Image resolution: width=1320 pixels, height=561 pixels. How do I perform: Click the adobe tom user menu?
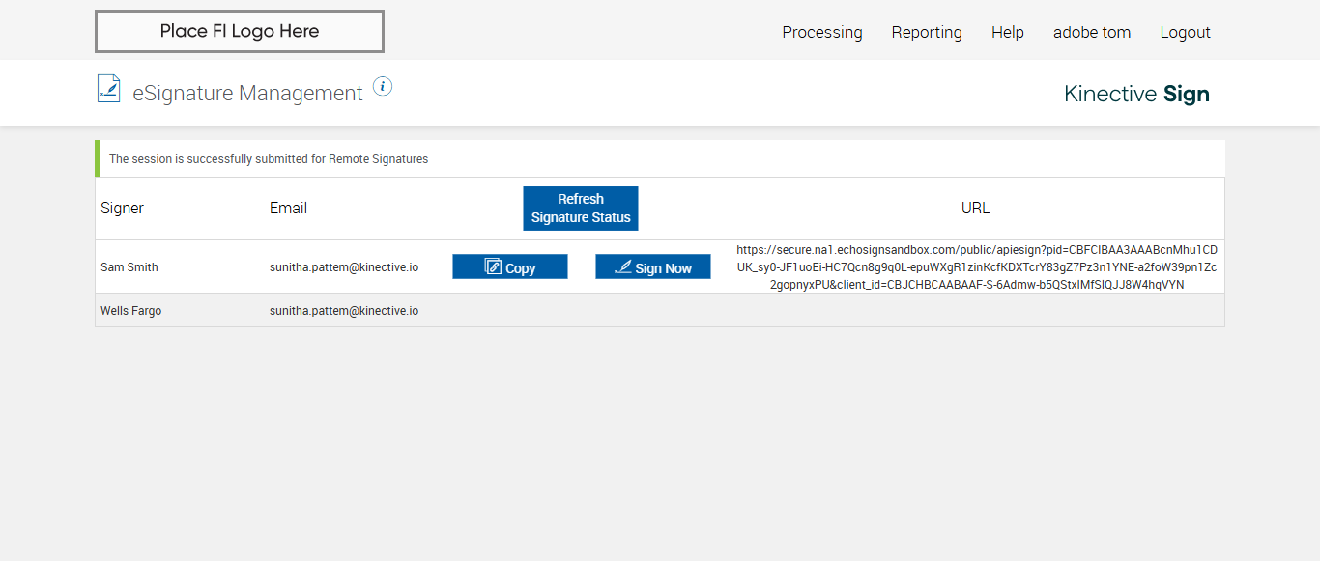point(1092,32)
